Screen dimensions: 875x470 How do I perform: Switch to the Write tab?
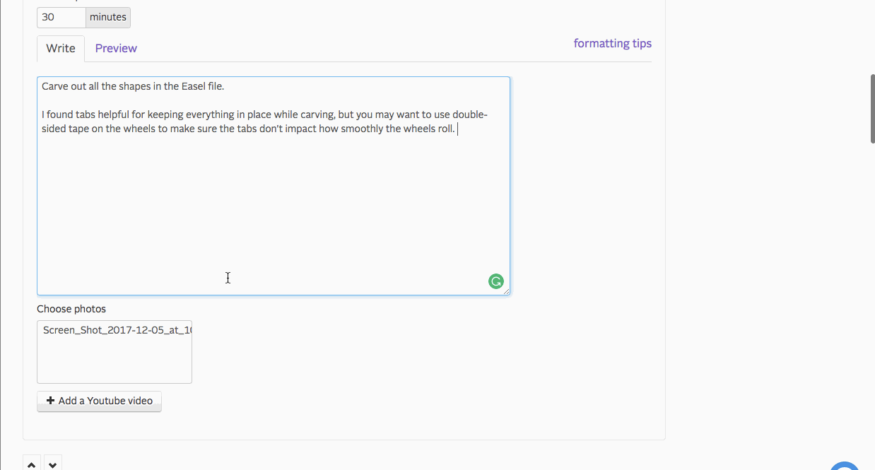tap(61, 49)
